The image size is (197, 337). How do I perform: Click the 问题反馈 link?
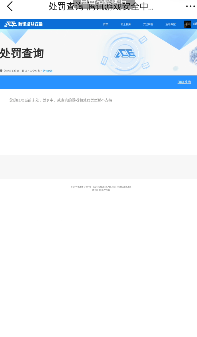(x=184, y=82)
